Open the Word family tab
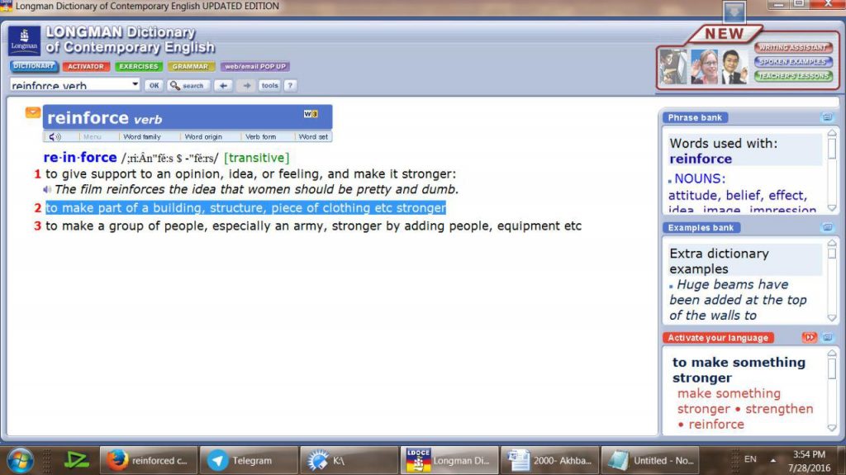 pos(142,137)
